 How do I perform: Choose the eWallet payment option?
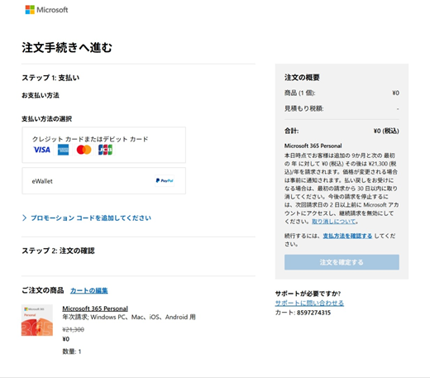point(103,181)
